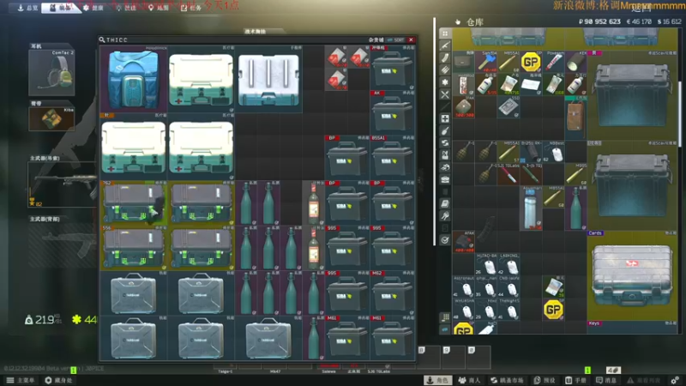This screenshot has height=386, width=686.
Task: Close the THICC case window
Action: (411, 39)
